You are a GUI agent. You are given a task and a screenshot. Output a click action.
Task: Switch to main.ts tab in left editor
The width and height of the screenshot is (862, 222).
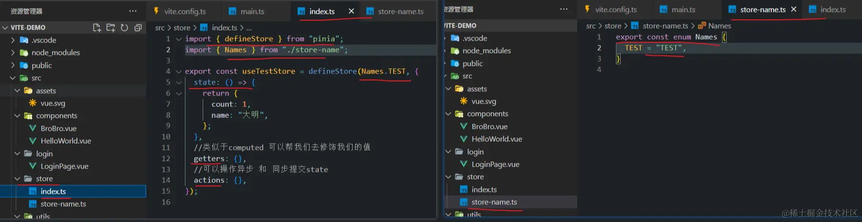click(x=247, y=11)
